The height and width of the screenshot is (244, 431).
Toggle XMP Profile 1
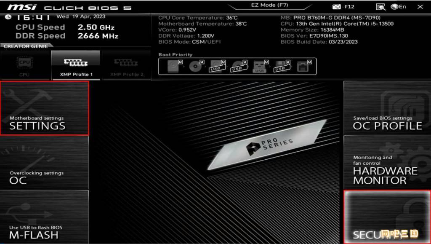pos(76,65)
